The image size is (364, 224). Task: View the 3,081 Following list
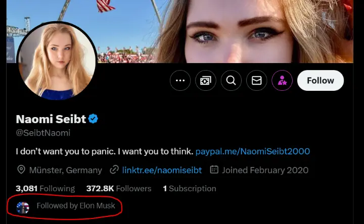tap(45, 188)
